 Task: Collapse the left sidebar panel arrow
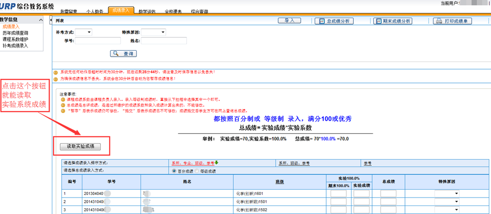[x=51, y=20]
